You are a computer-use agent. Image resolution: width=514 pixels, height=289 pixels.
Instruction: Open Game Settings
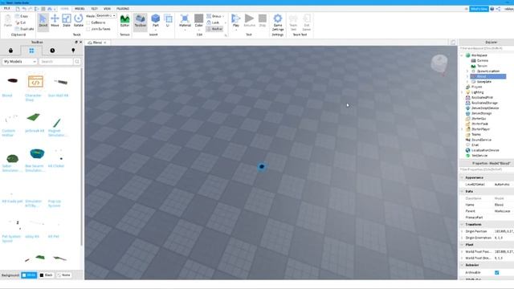point(278,22)
